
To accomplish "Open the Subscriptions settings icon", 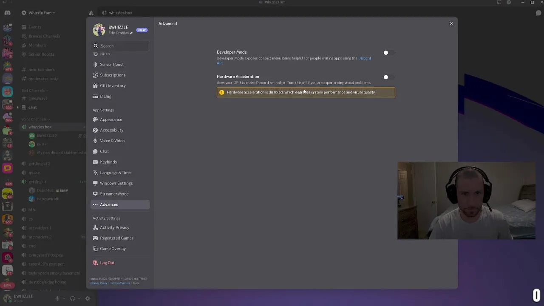I will (95, 75).
